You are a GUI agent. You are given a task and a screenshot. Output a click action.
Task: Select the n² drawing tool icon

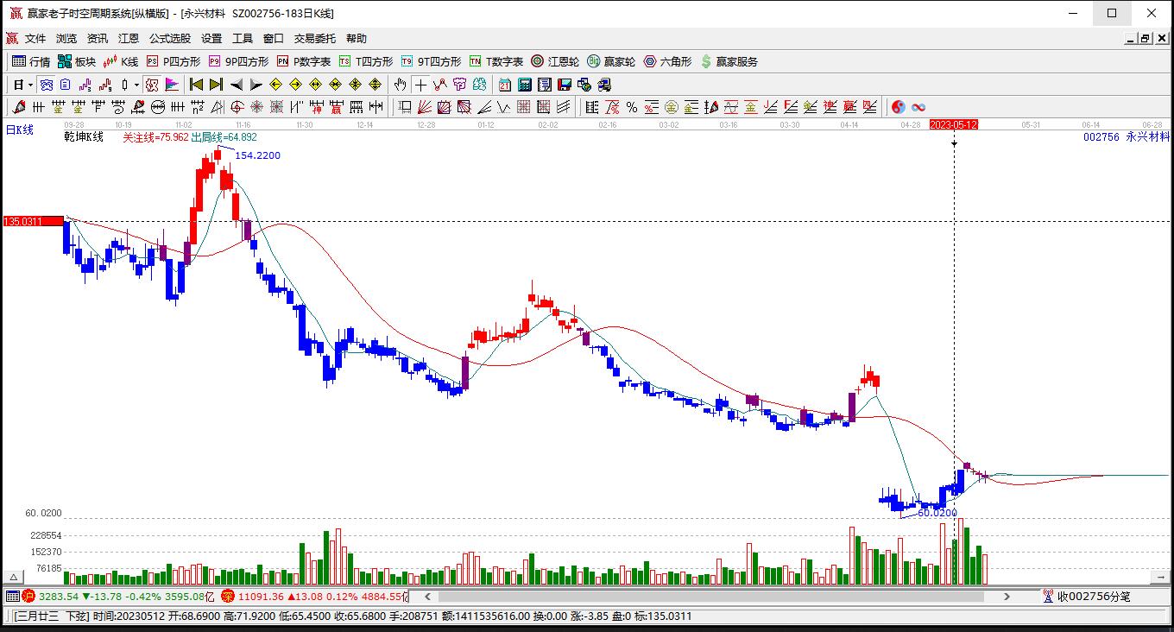(x=198, y=107)
